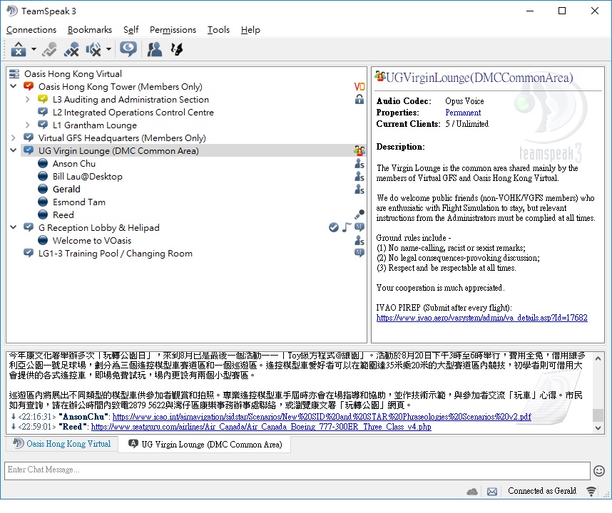Collapse the UG Virgin Lounge channel
The height and width of the screenshot is (513, 612).
(14, 151)
